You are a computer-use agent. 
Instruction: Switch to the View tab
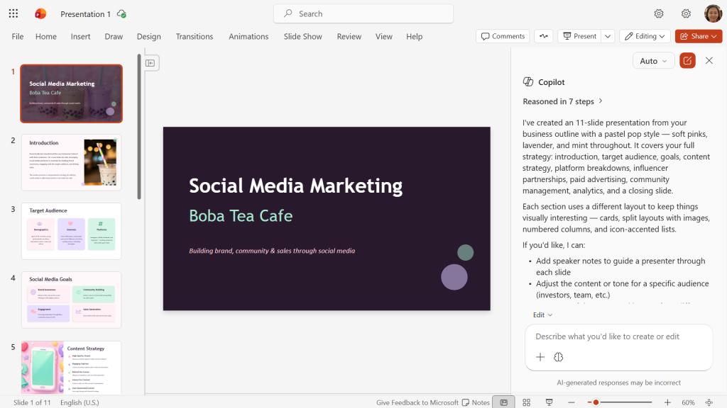[384, 36]
